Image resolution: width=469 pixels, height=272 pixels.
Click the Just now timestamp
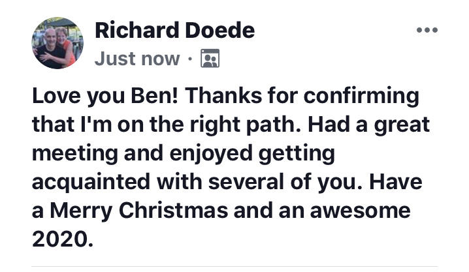click(x=137, y=59)
